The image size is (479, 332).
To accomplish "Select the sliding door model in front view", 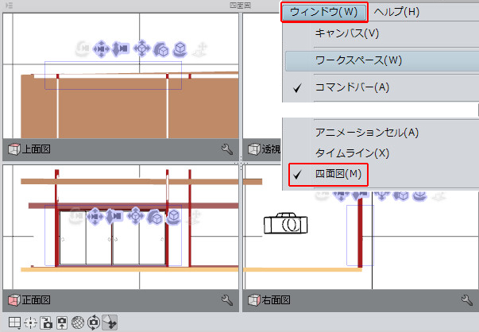I will (113, 237).
